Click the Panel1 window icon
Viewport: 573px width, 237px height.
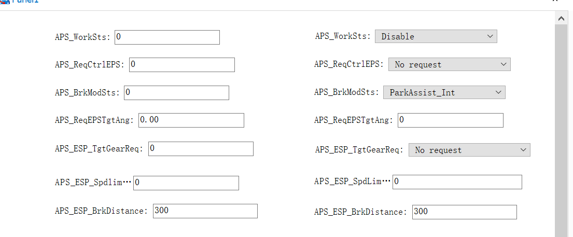click(5, 2)
